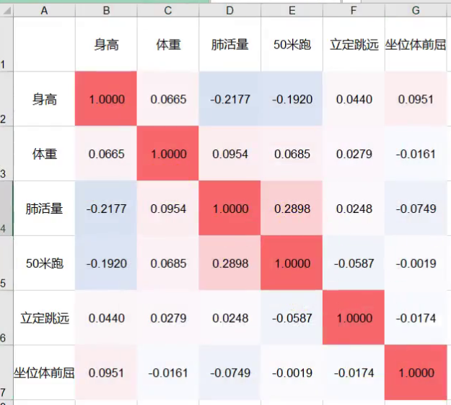Click the 0.0951 cell in row 7
Screen dimensions: 451x405
tap(106, 373)
